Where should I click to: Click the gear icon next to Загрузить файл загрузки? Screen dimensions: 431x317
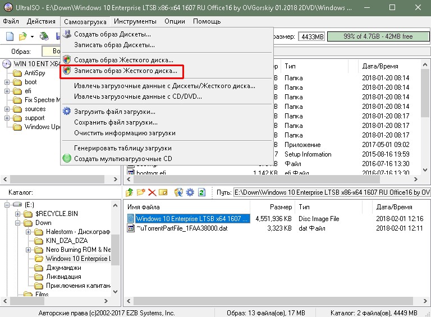click(67, 112)
